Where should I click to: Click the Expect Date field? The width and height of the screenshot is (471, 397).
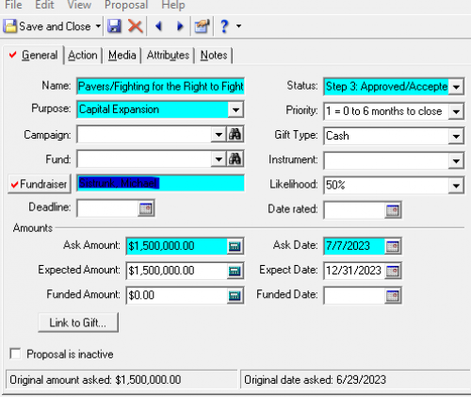tap(354, 271)
